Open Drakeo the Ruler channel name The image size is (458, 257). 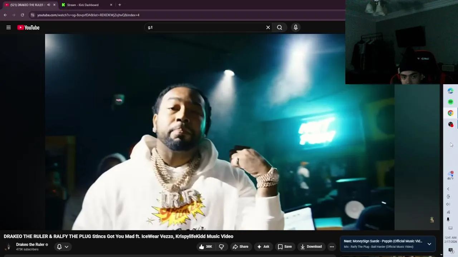coord(30,245)
